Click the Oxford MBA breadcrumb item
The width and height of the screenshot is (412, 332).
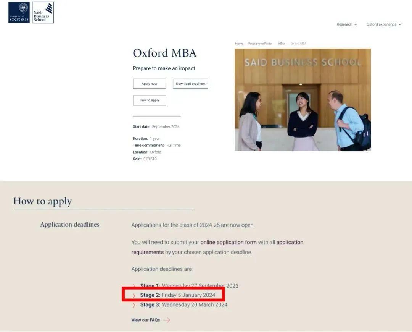click(x=298, y=44)
